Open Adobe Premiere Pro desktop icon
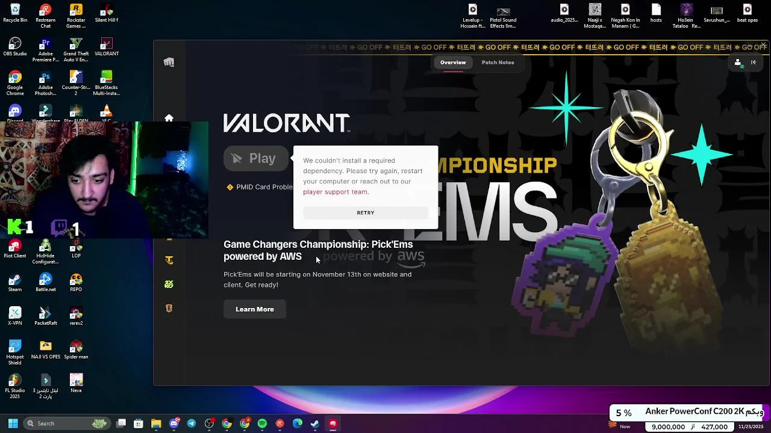The image size is (771, 433). [46, 50]
